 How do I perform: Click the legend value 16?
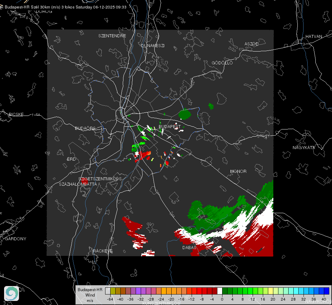coord(263,299)
